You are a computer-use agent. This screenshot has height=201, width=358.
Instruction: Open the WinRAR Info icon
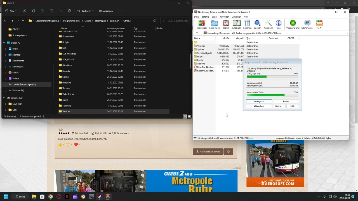[279, 25]
